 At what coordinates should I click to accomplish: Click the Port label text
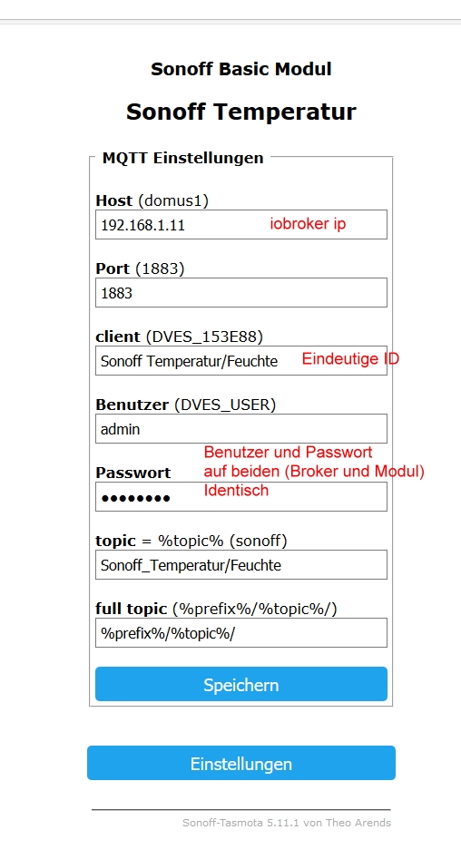tap(113, 268)
